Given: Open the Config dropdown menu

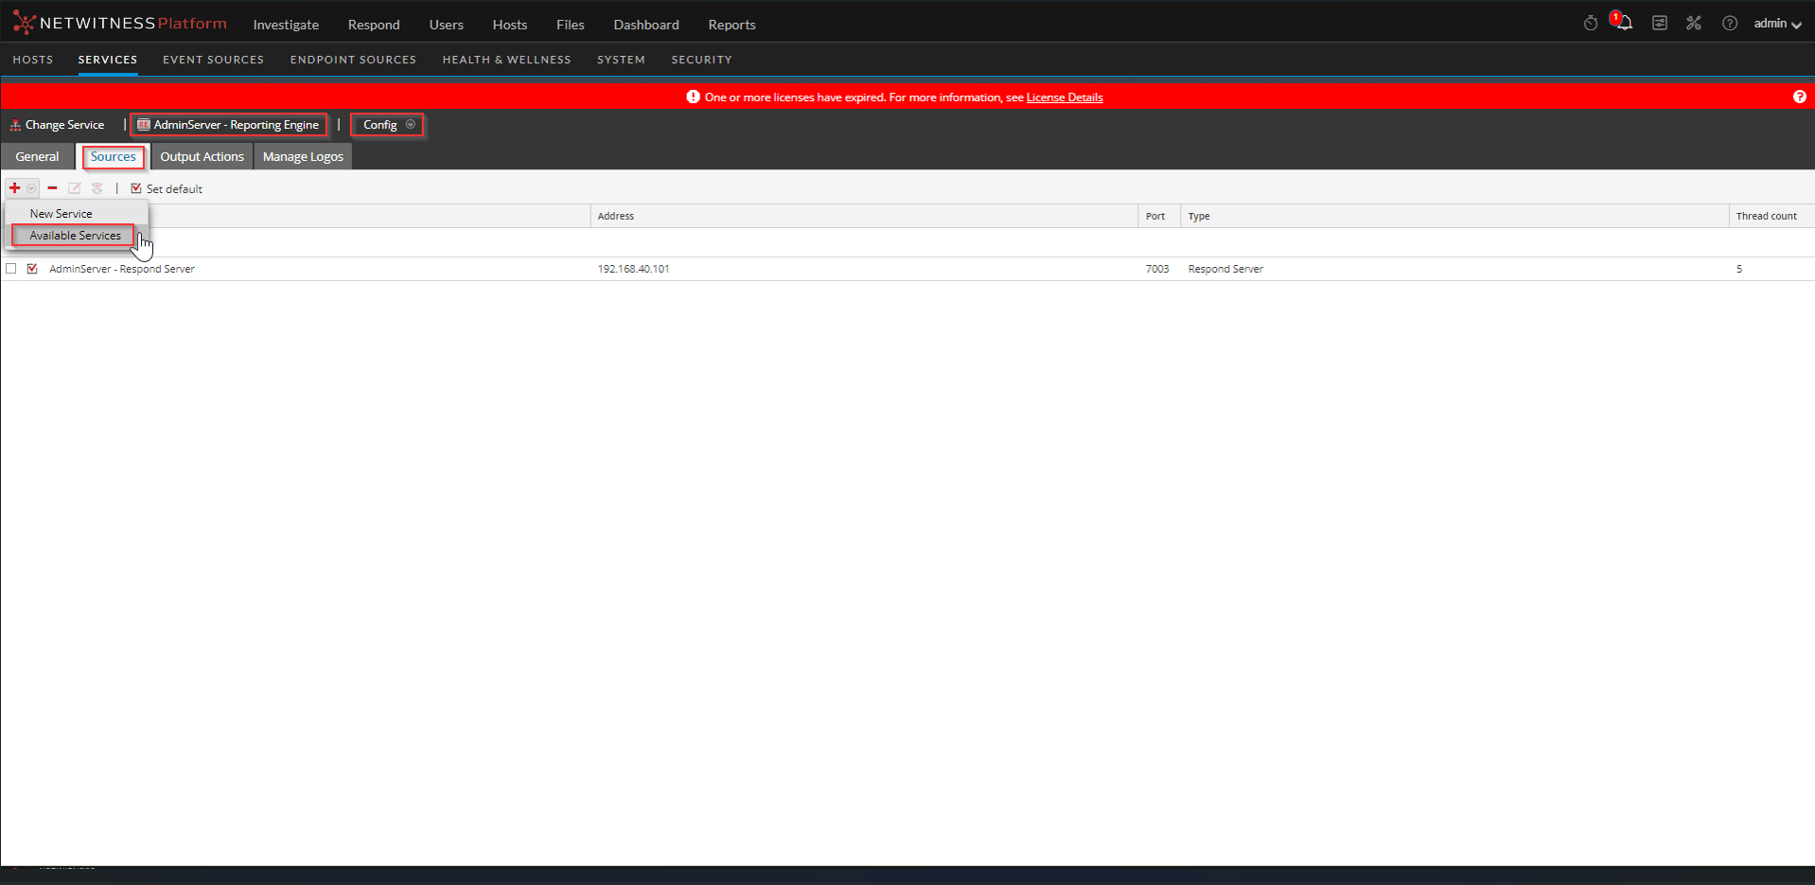Looking at the screenshot, I should (388, 125).
